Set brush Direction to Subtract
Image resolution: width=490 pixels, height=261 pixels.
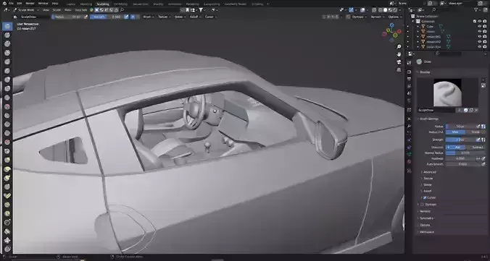pyautogui.click(x=476, y=147)
